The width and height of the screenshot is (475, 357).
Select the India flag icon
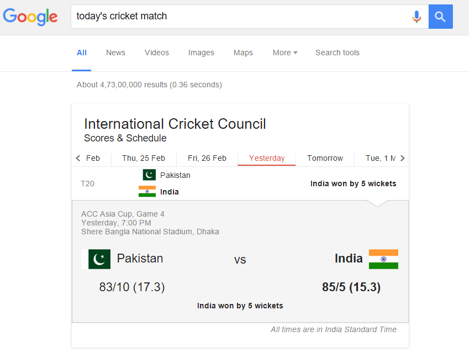(147, 191)
